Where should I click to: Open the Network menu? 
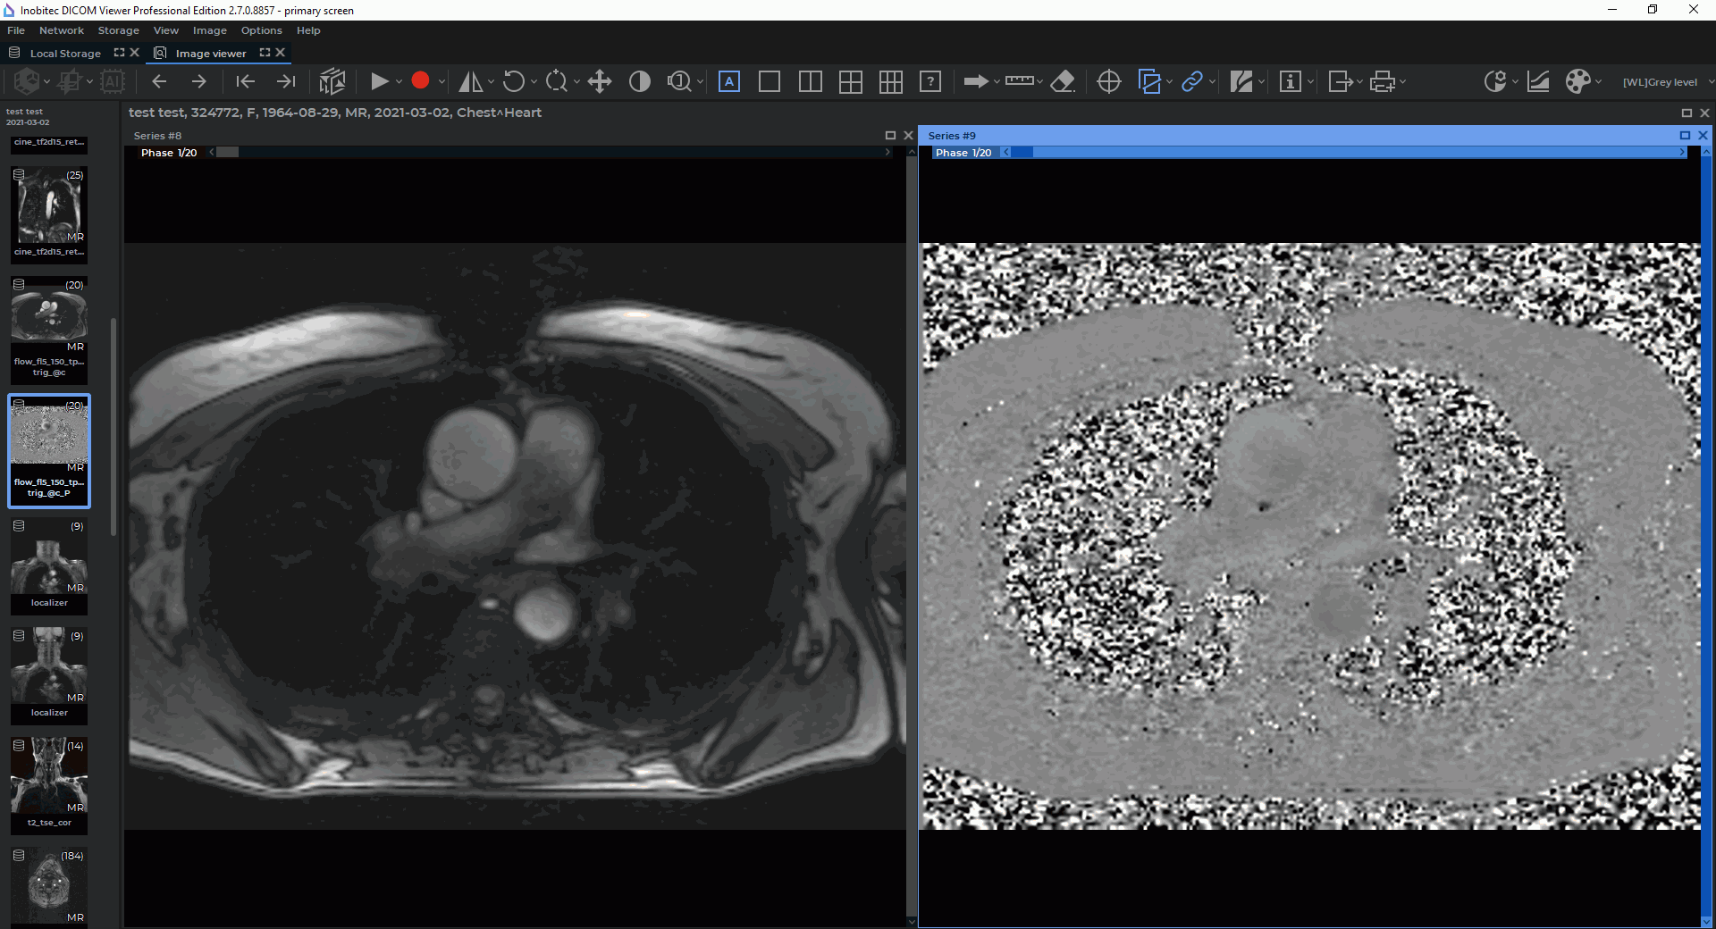pos(62,30)
